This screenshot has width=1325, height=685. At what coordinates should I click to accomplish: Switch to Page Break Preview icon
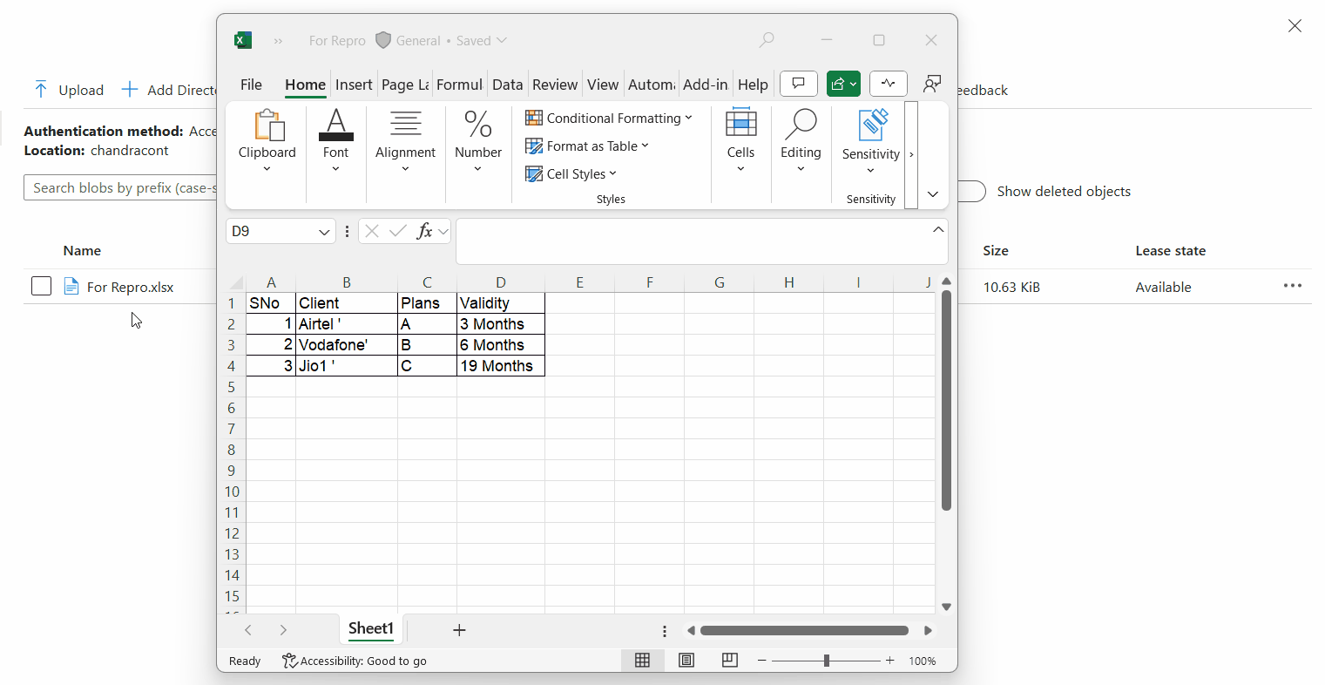coord(730,661)
